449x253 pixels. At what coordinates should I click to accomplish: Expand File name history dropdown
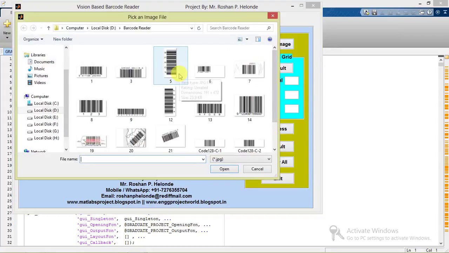point(203,160)
